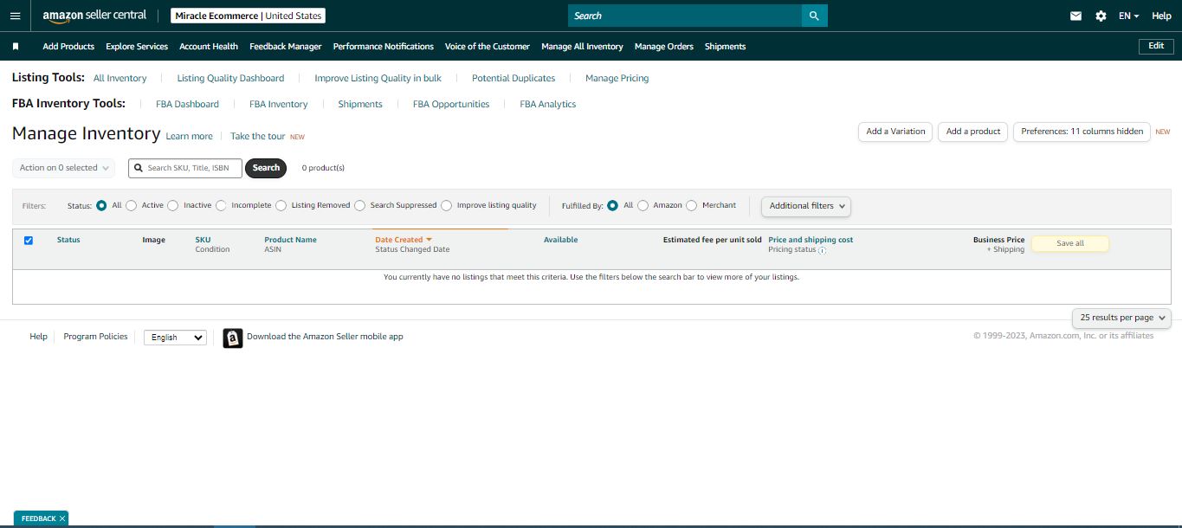
Task: Click the Pricing status info icon
Action: click(x=822, y=250)
